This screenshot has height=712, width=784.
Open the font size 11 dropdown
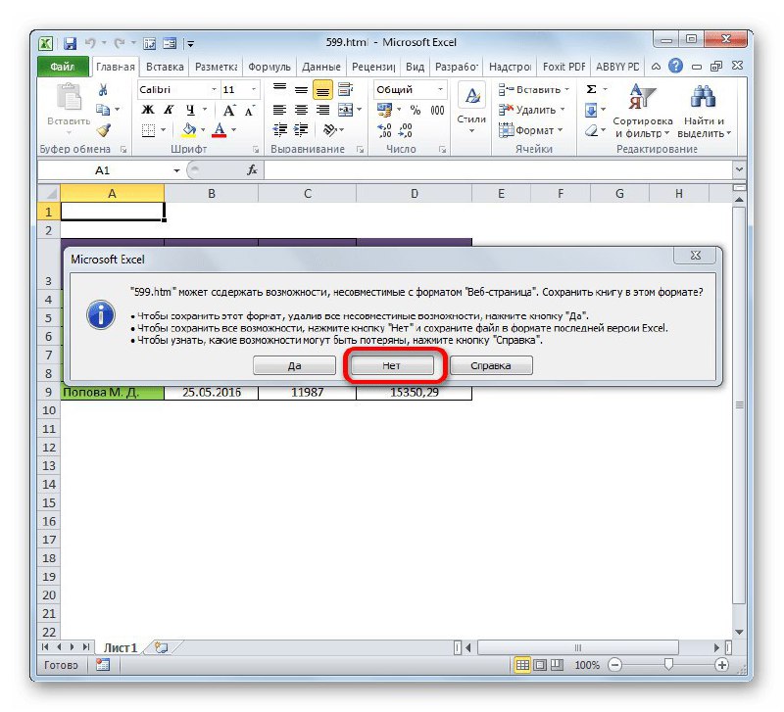pos(254,89)
